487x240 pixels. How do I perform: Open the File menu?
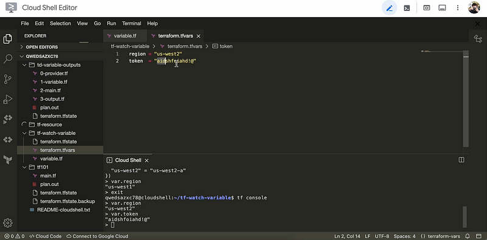tap(25, 23)
